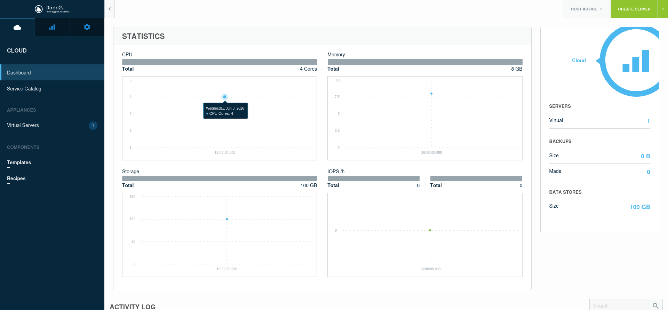Open Service Catalog in the sidebar
This screenshot has height=310, width=668.
point(52,89)
